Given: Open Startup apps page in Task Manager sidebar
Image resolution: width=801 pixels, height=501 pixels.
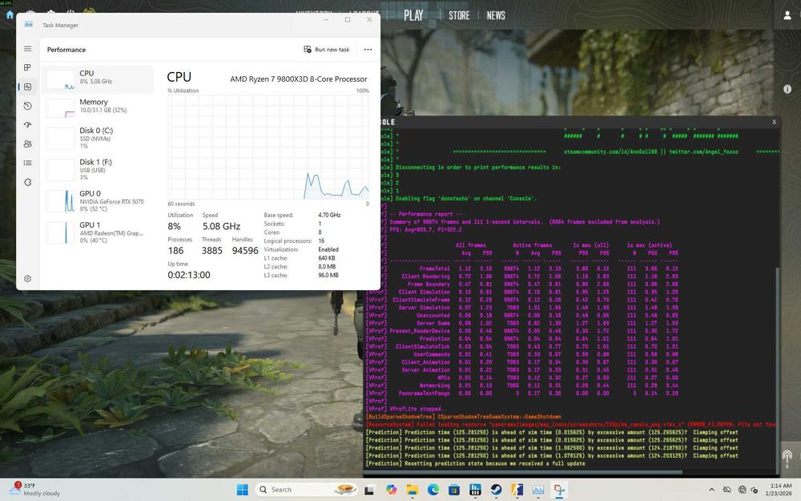Looking at the screenshot, I should point(27,125).
